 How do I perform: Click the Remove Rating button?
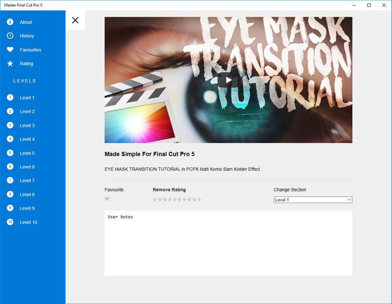click(x=169, y=190)
